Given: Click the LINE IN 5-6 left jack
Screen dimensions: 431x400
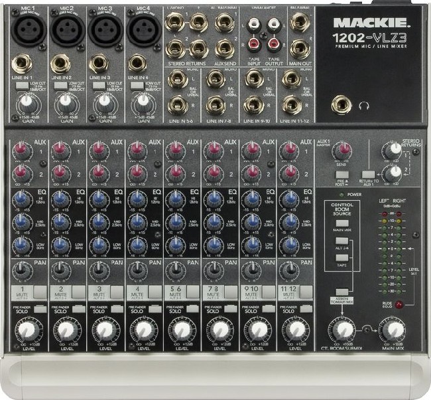Looking at the screenshot, I should tap(178, 79).
